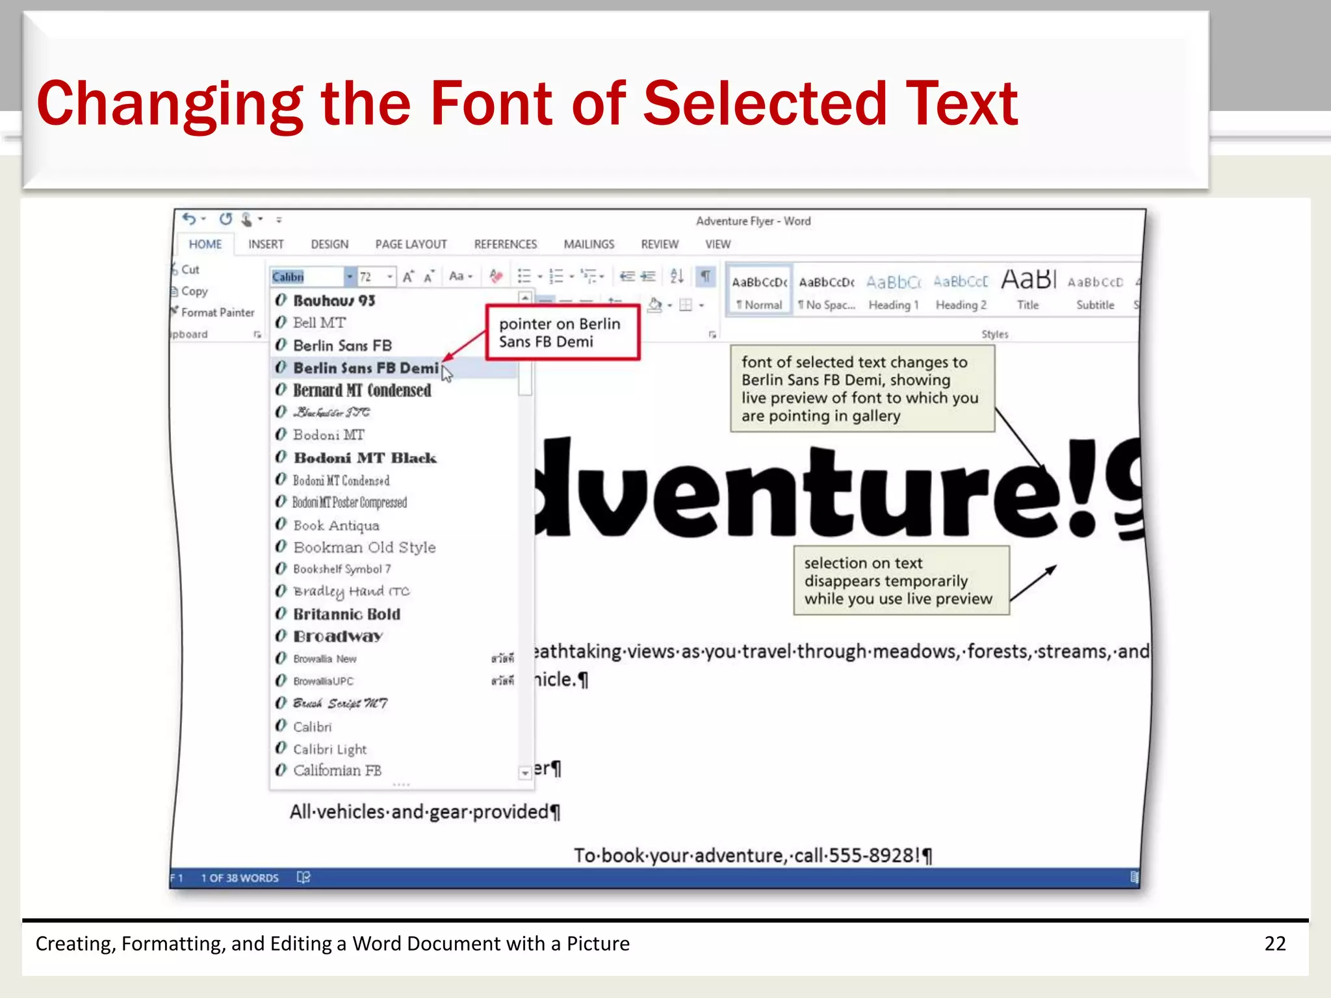1331x998 pixels.
Task: Click the Copy button
Action: [190, 291]
